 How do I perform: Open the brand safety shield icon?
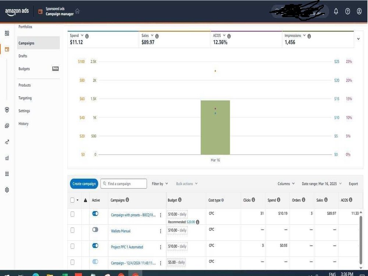7,110
